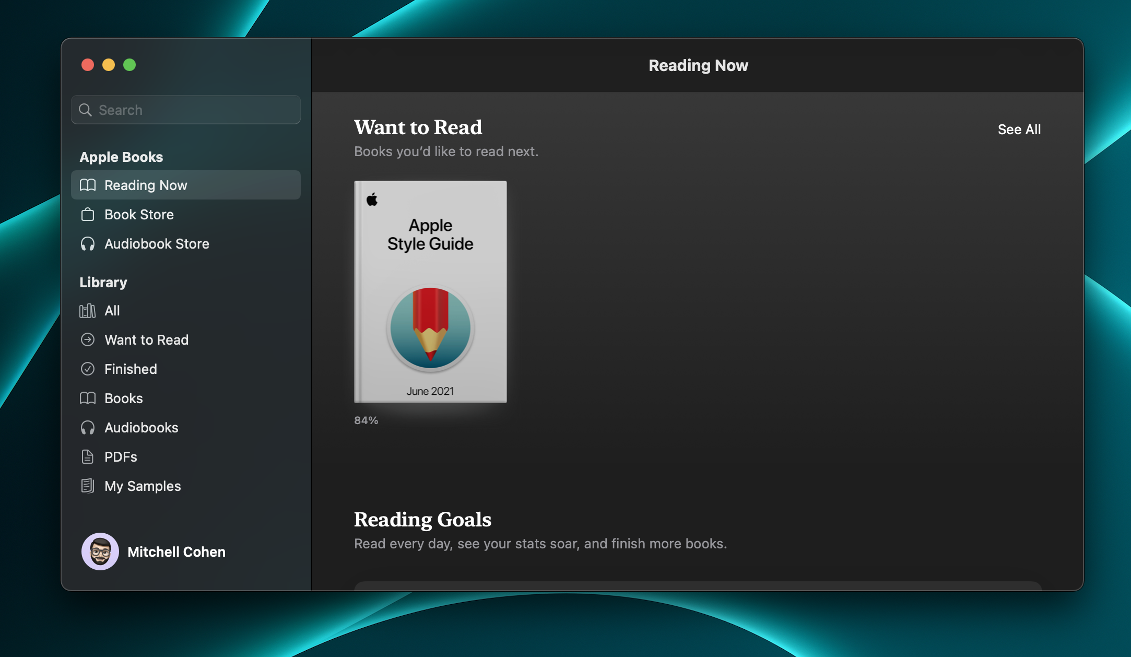Click the All library shelf icon

click(88, 311)
